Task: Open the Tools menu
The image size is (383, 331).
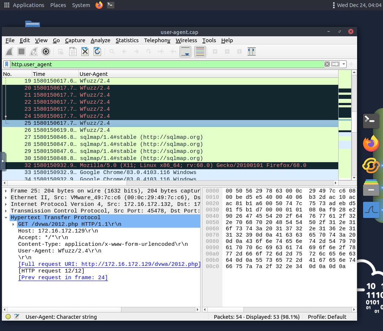Action: pyautogui.click(x=209, y=40)
